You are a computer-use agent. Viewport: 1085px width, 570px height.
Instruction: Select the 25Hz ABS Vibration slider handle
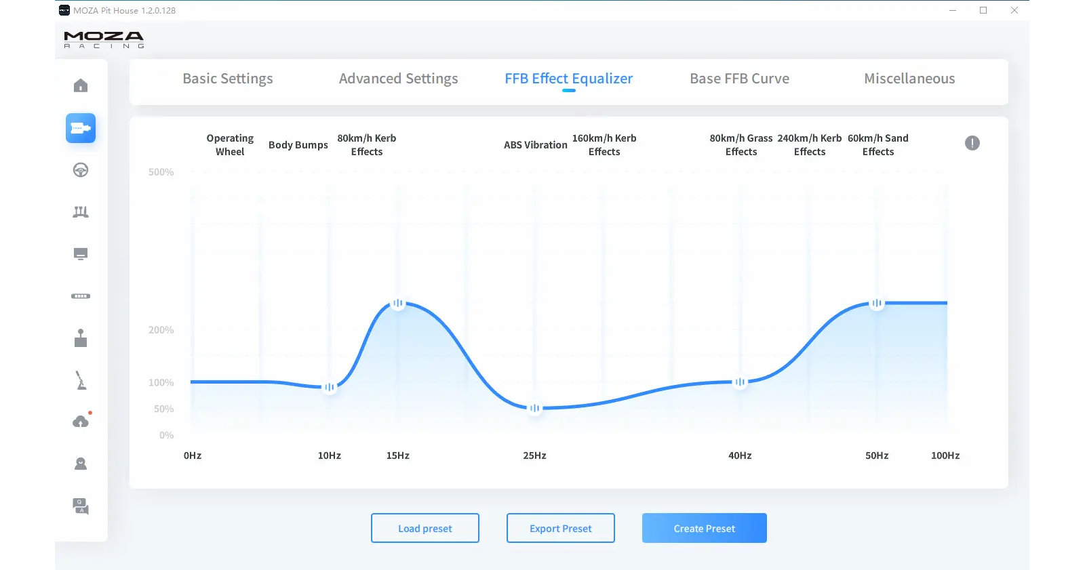[535, 408]
